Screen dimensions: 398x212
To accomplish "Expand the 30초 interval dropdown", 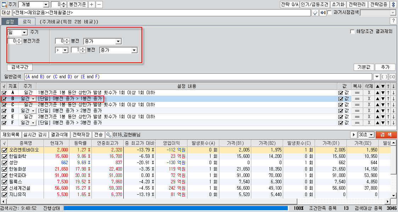I will pyautogui.click(x=371, y=135).
